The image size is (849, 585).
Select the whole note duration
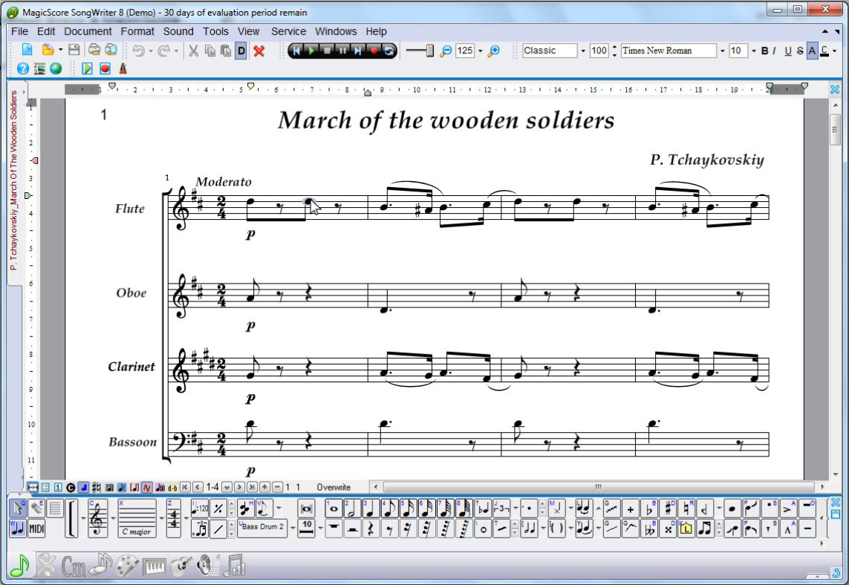[334, 509]
